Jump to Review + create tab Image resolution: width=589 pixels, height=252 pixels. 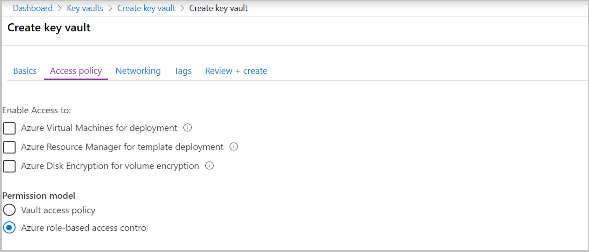(236, 71)
